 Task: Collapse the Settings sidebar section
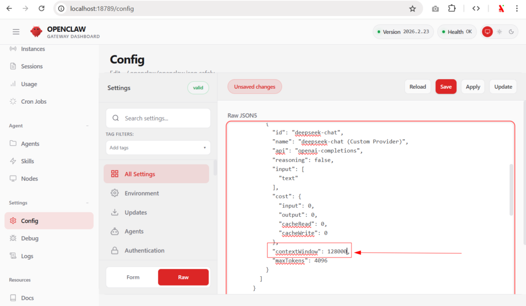[87, 203]
